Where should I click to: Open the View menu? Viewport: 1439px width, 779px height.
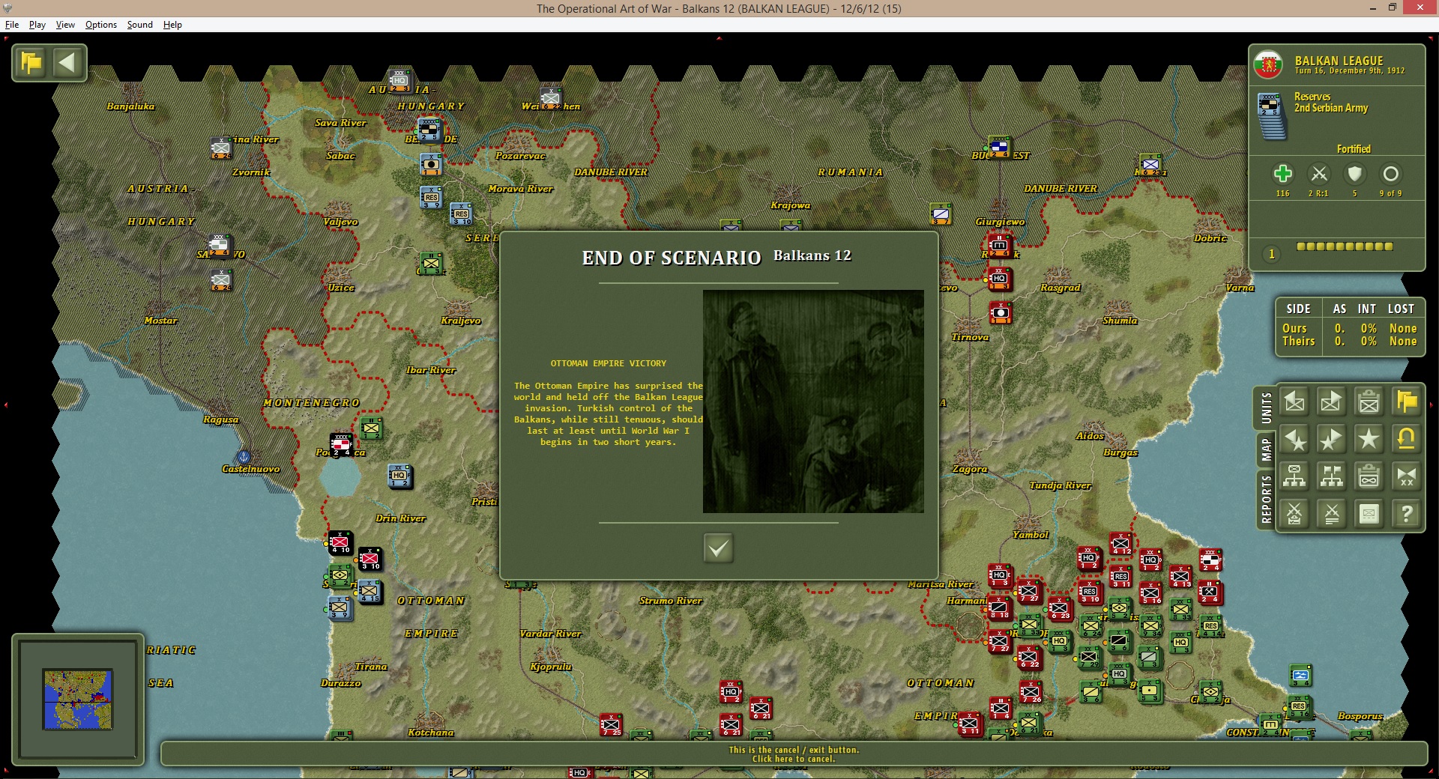65,25
